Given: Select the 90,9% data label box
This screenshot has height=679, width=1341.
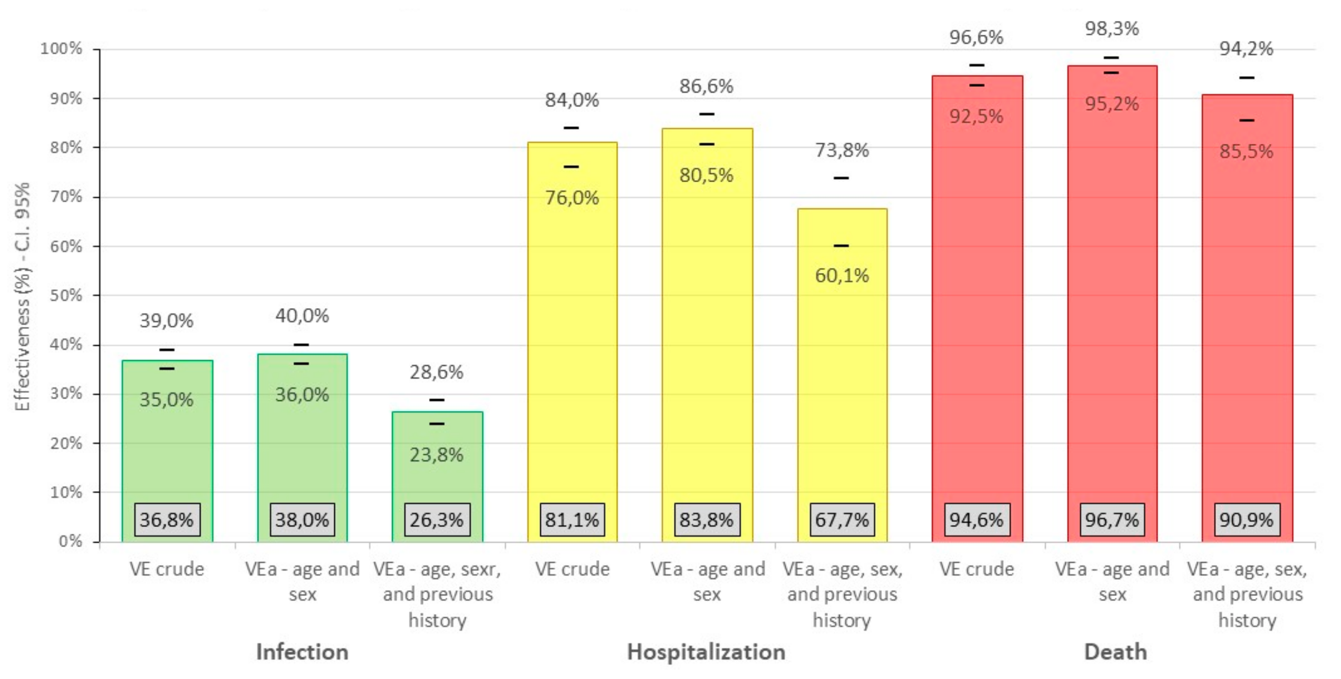Looking at the screenshot, I should [x=1246, y=519].
